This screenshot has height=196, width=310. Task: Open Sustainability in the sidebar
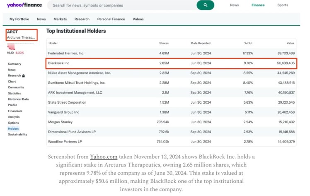(x=17, y=134)
